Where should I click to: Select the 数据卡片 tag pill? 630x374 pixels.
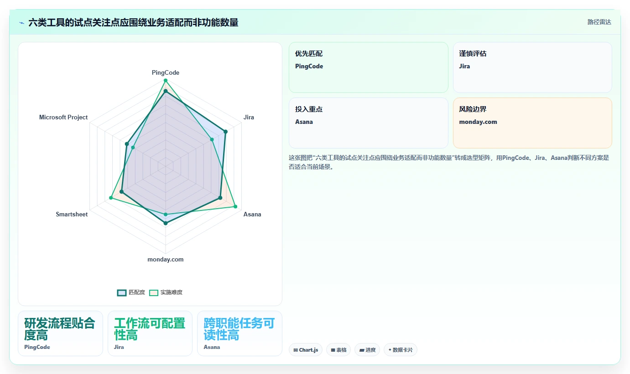(401, 350)
